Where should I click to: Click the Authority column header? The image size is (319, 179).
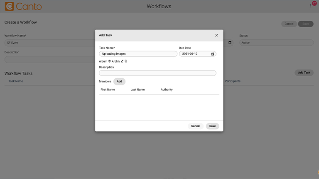coord(167,89)
